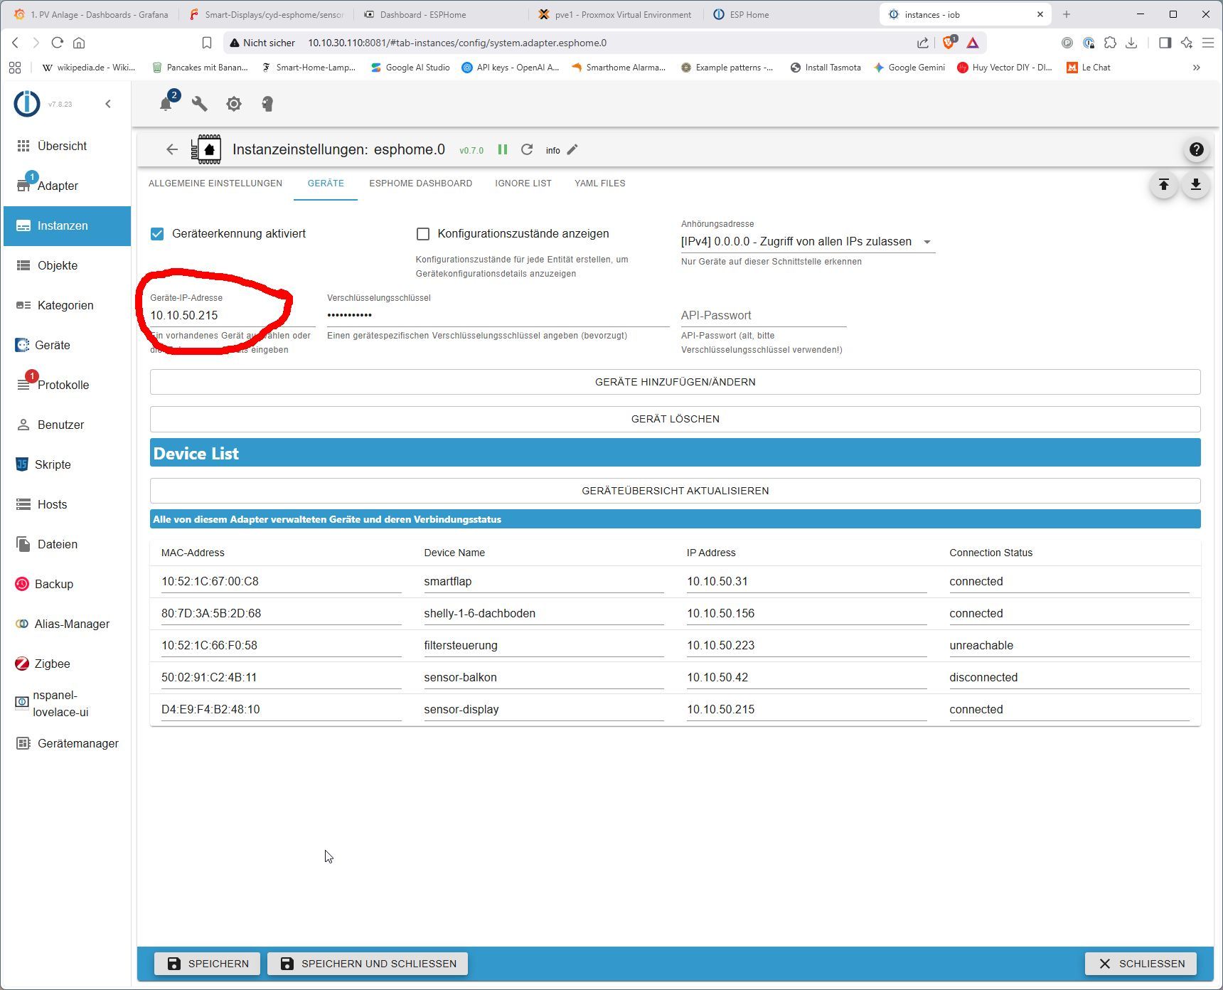Switch to the Grafana PV Anlage browser tab
Image resolution: width=1223 pixels, height=990 pixels.
(91, 14)
